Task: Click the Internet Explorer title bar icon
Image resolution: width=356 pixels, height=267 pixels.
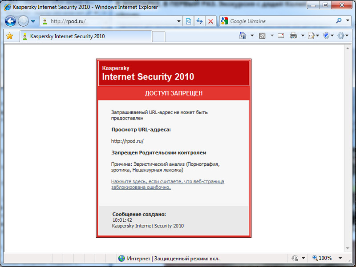Action: point(8,7)
